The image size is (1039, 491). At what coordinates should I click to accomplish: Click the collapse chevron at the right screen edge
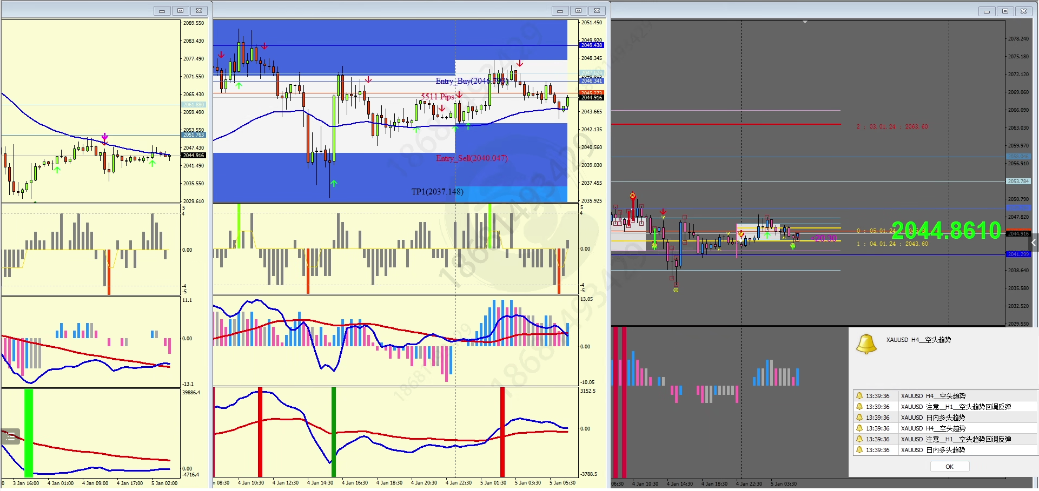1034,243
